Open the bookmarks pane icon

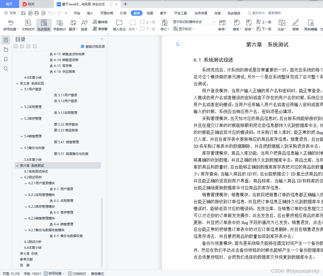coord(6,59)
